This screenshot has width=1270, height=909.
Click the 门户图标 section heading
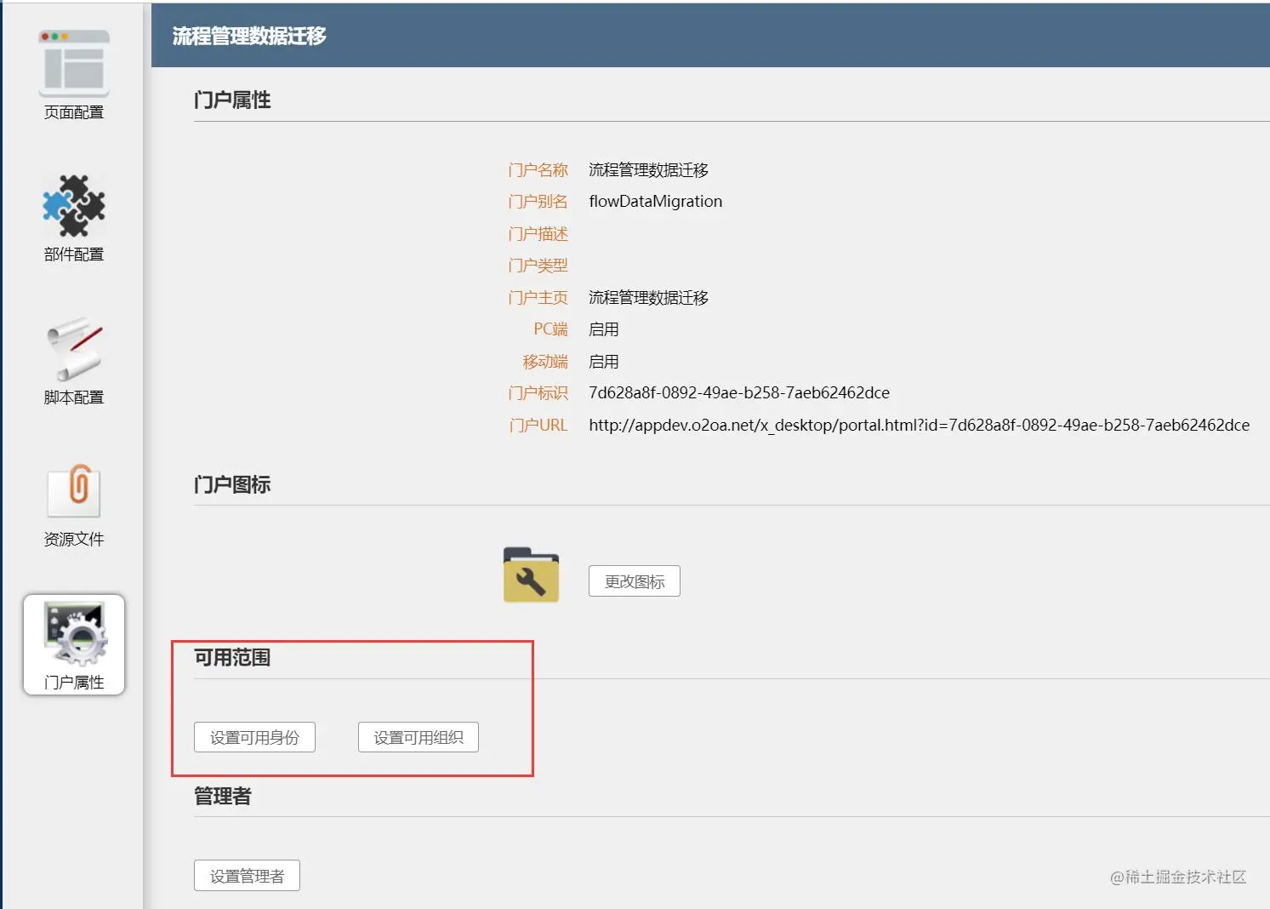[232, 484]
